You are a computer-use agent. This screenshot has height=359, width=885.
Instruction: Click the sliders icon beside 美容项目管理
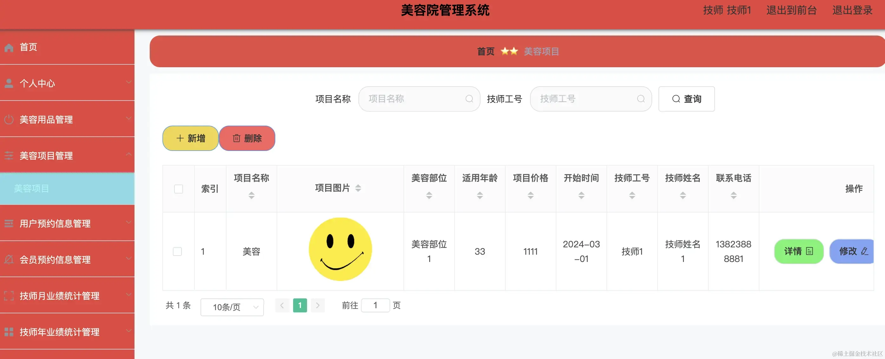pyautogui.click(x=9, y=155)
